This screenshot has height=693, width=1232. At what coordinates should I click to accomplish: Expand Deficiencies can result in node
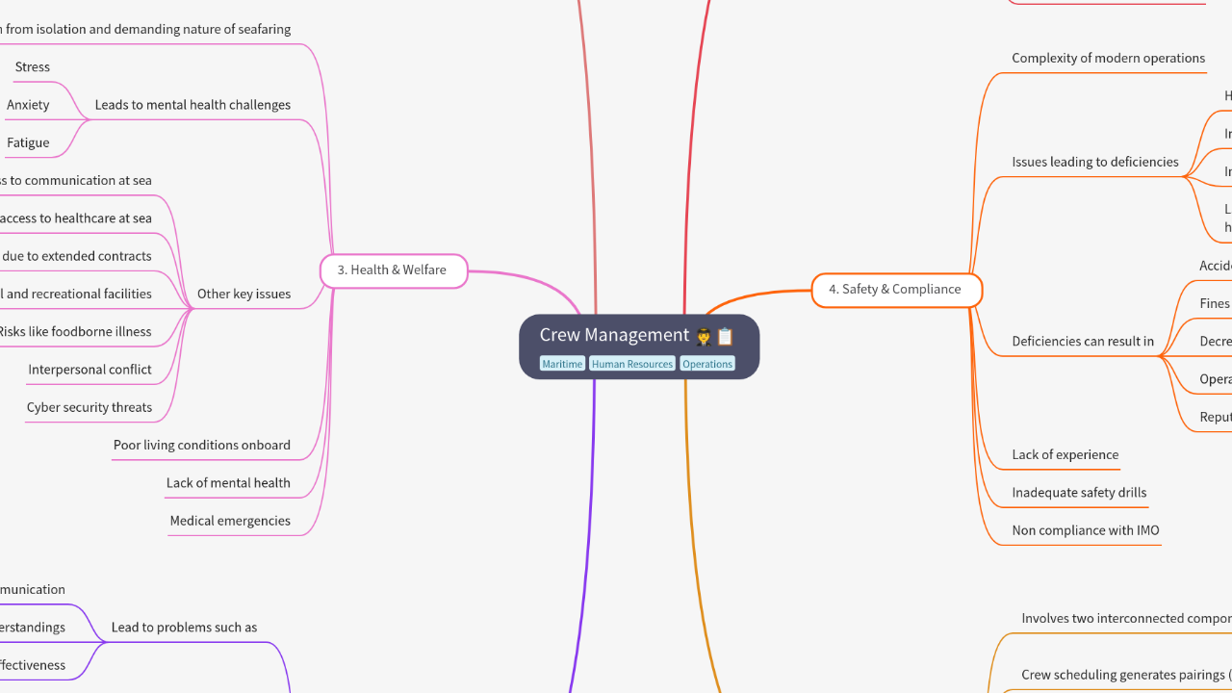(x=1083, y=342)
